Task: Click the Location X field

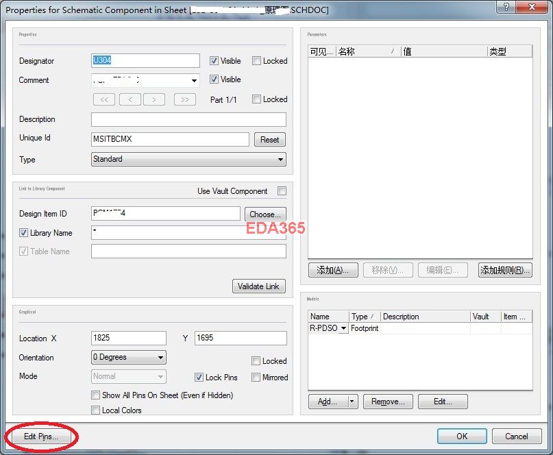Action: (x=129, y=338)
